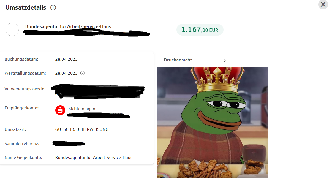Select the Sichteinlagen account name
The width and height of the screenshot is (332, 181).
pyautogui.click(x=82, y=109)
